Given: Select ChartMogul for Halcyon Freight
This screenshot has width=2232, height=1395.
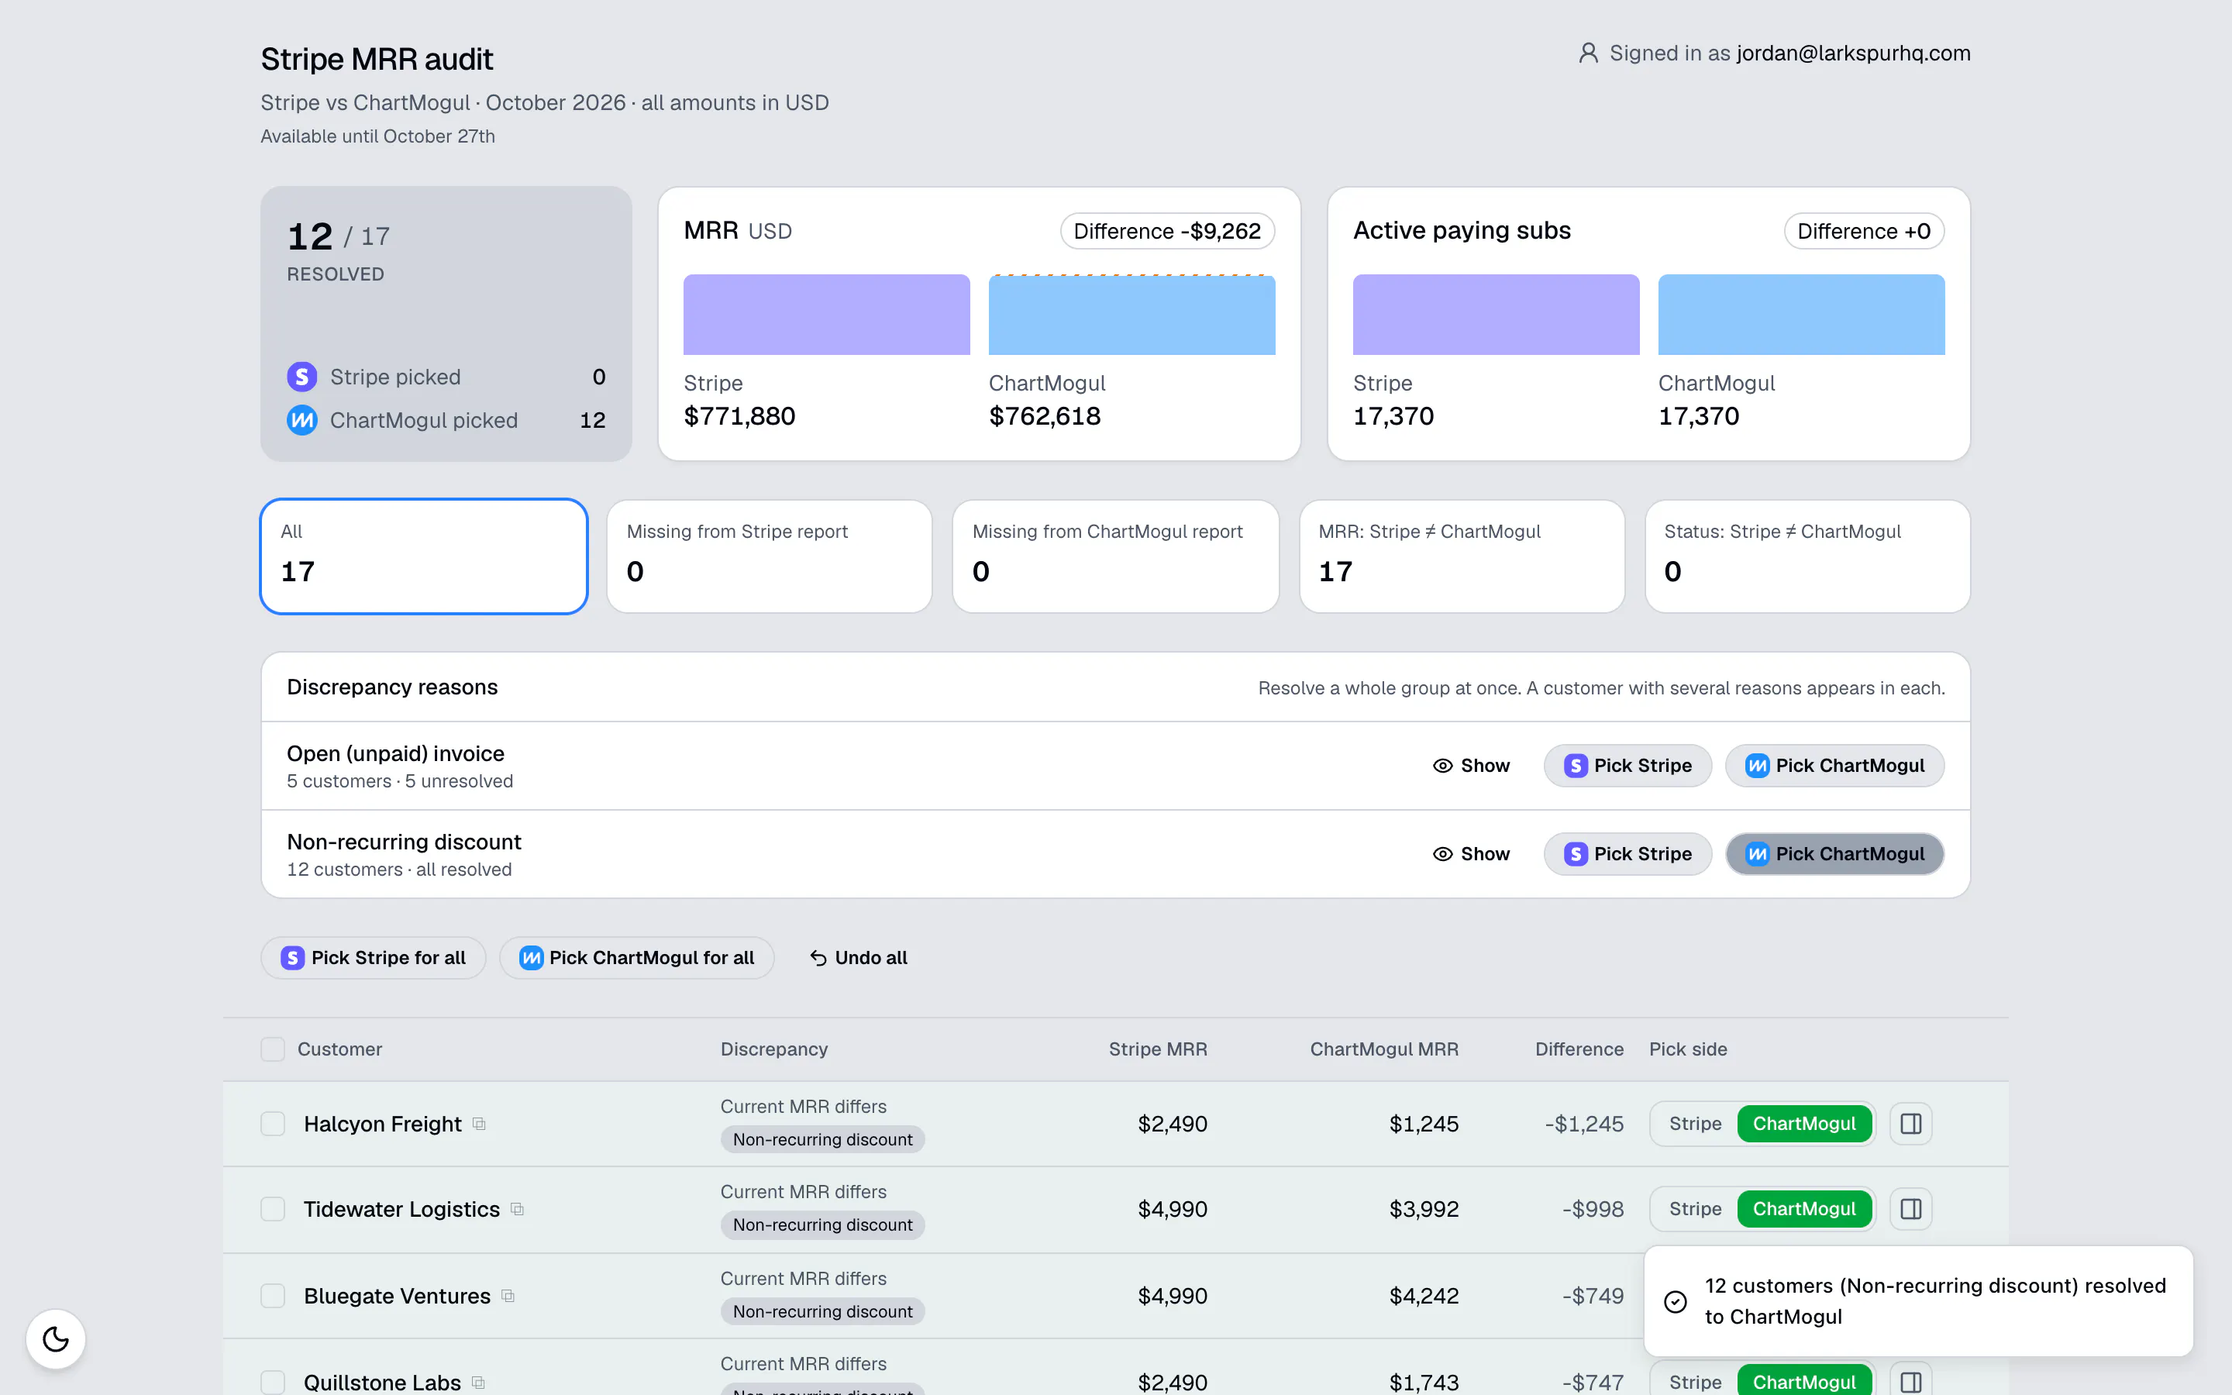Looking at the screenshot, I should click(x=1804, y=1124).
